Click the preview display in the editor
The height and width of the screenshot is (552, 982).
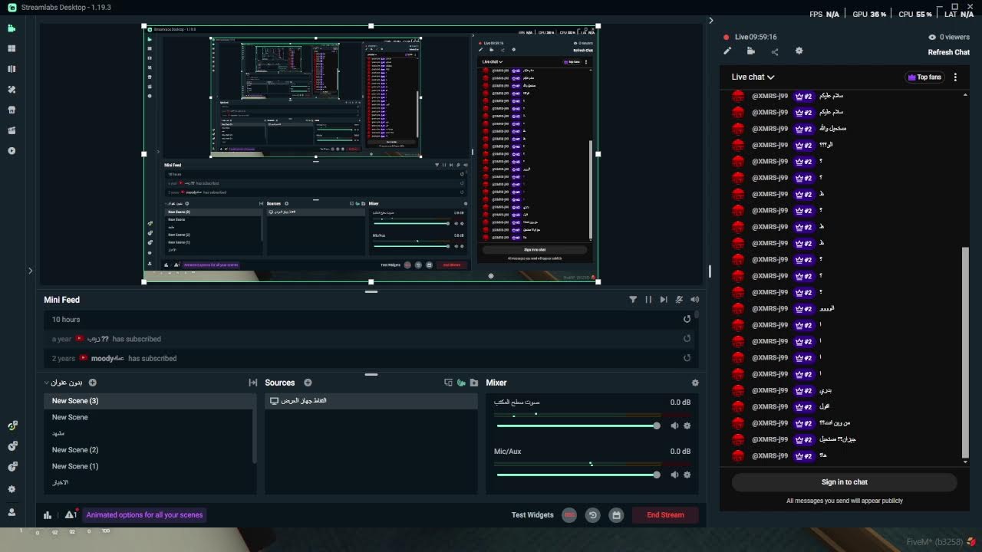tap(371, 154)
